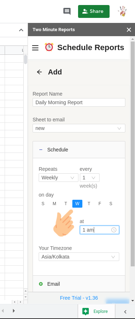The height and width of the screenshot is (319, 135).
Task: Go back using the arrow beside Add
Action: [39, 72]
